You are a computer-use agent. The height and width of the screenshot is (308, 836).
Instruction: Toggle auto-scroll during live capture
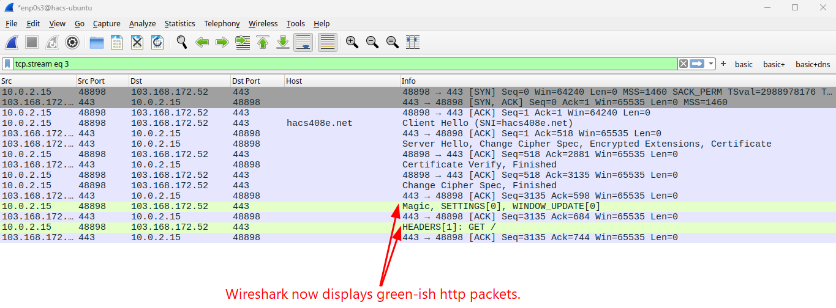click(x=303, y=42)
